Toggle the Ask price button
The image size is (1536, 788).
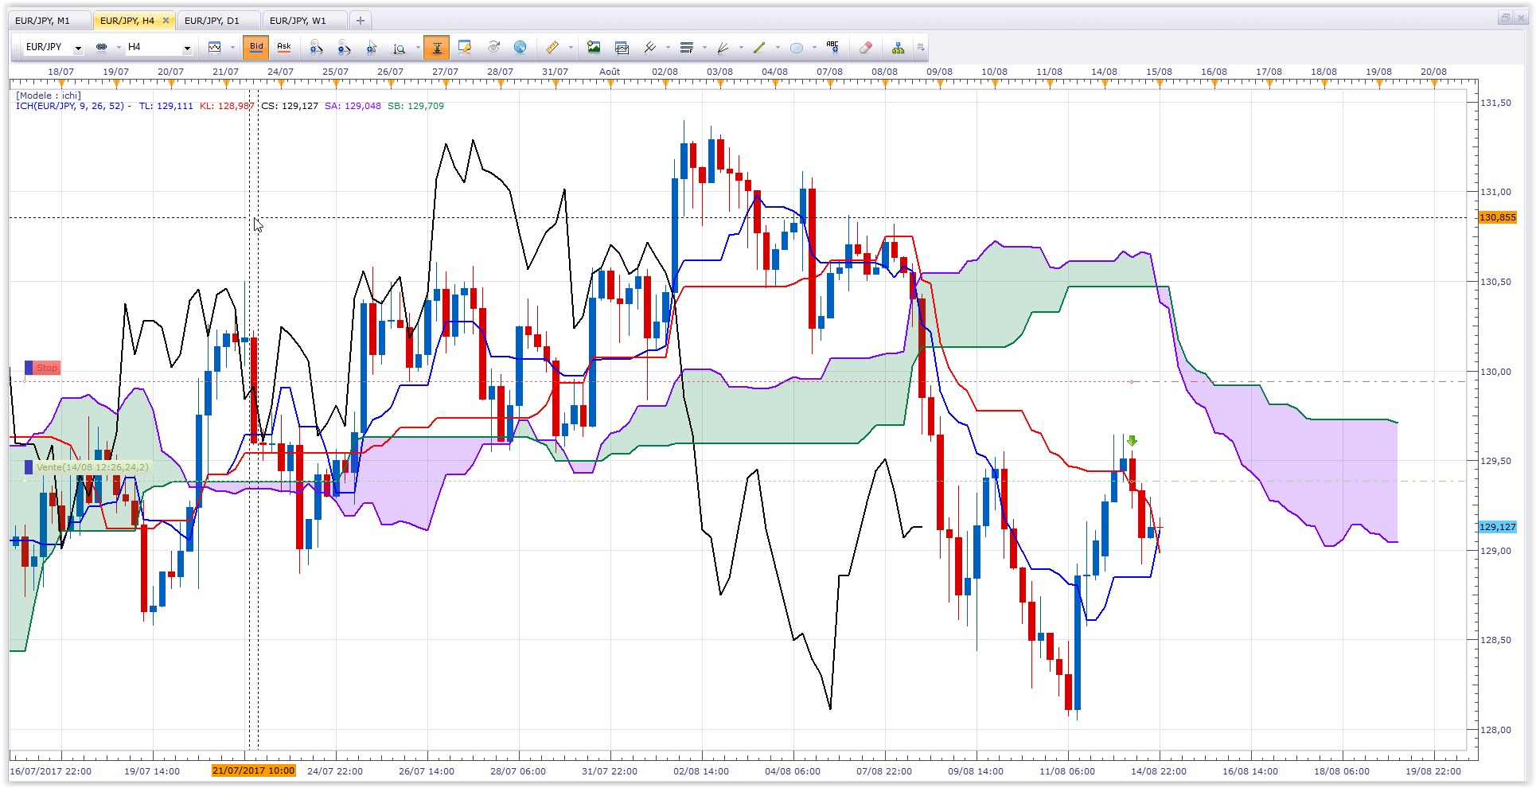point(284,47)
